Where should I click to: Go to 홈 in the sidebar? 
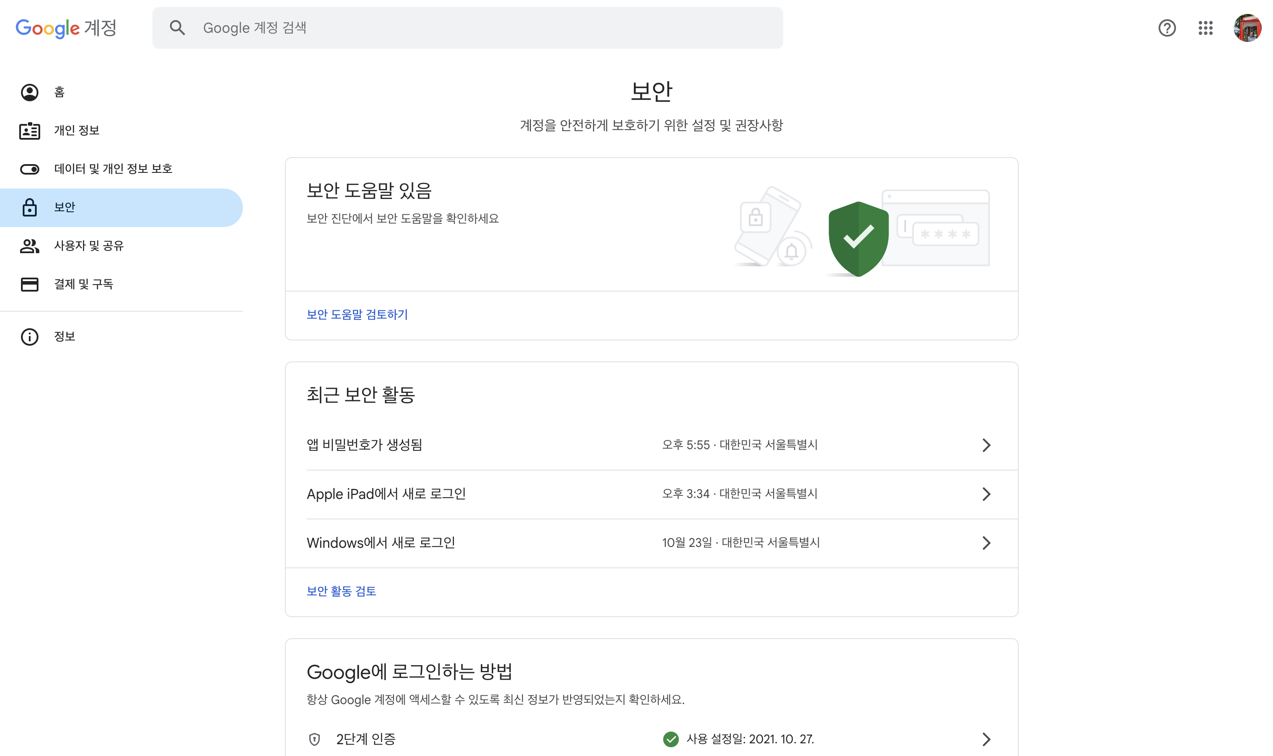[x=121, y=92]
